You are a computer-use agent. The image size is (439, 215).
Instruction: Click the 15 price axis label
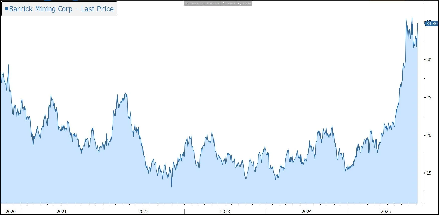click(x=429, y=173)
